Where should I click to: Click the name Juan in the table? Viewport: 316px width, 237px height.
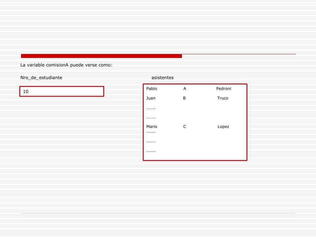[x=151, y=98]
